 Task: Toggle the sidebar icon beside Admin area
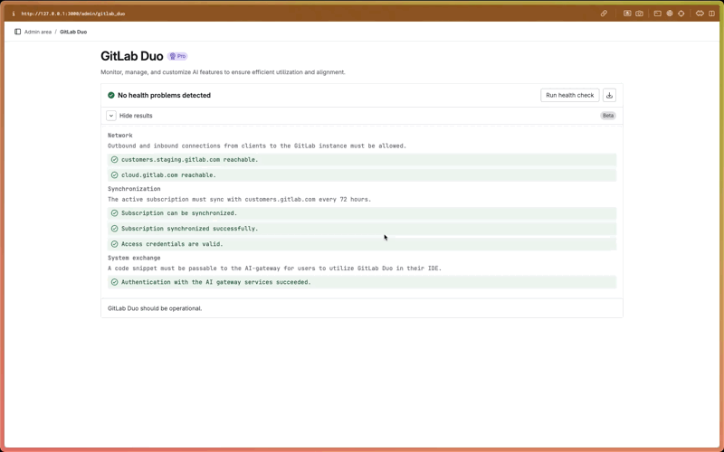pos(17,32)
